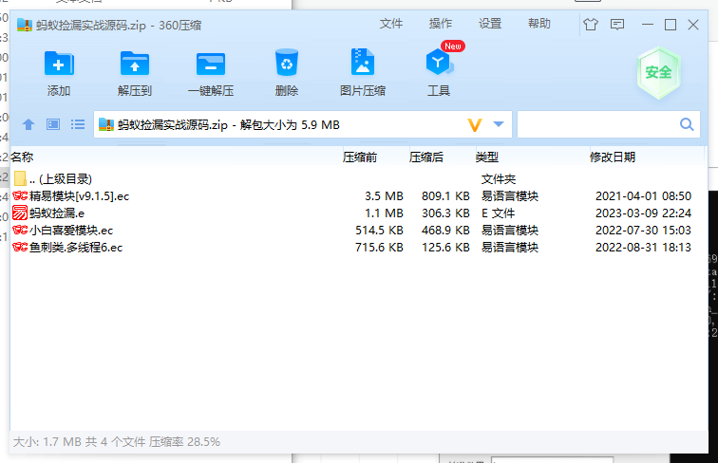The width and height of the screenshot is (718, 463).
Task: Open the skin (shirt) icon in title bar
Action: coord(591,25)
